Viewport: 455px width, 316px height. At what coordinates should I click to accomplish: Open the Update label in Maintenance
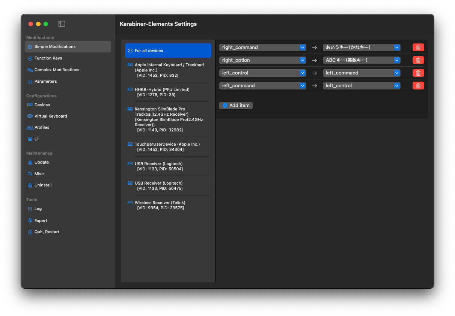click(x=42, y=162)
